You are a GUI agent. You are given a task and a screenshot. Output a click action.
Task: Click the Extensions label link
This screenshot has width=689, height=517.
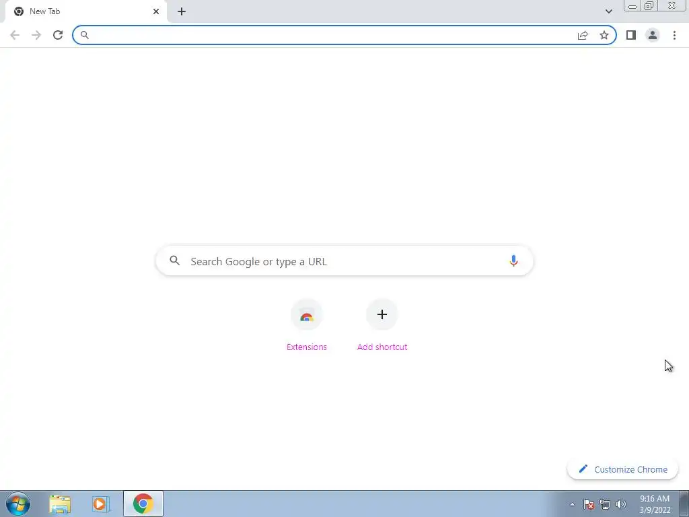(x=307, y=347)
